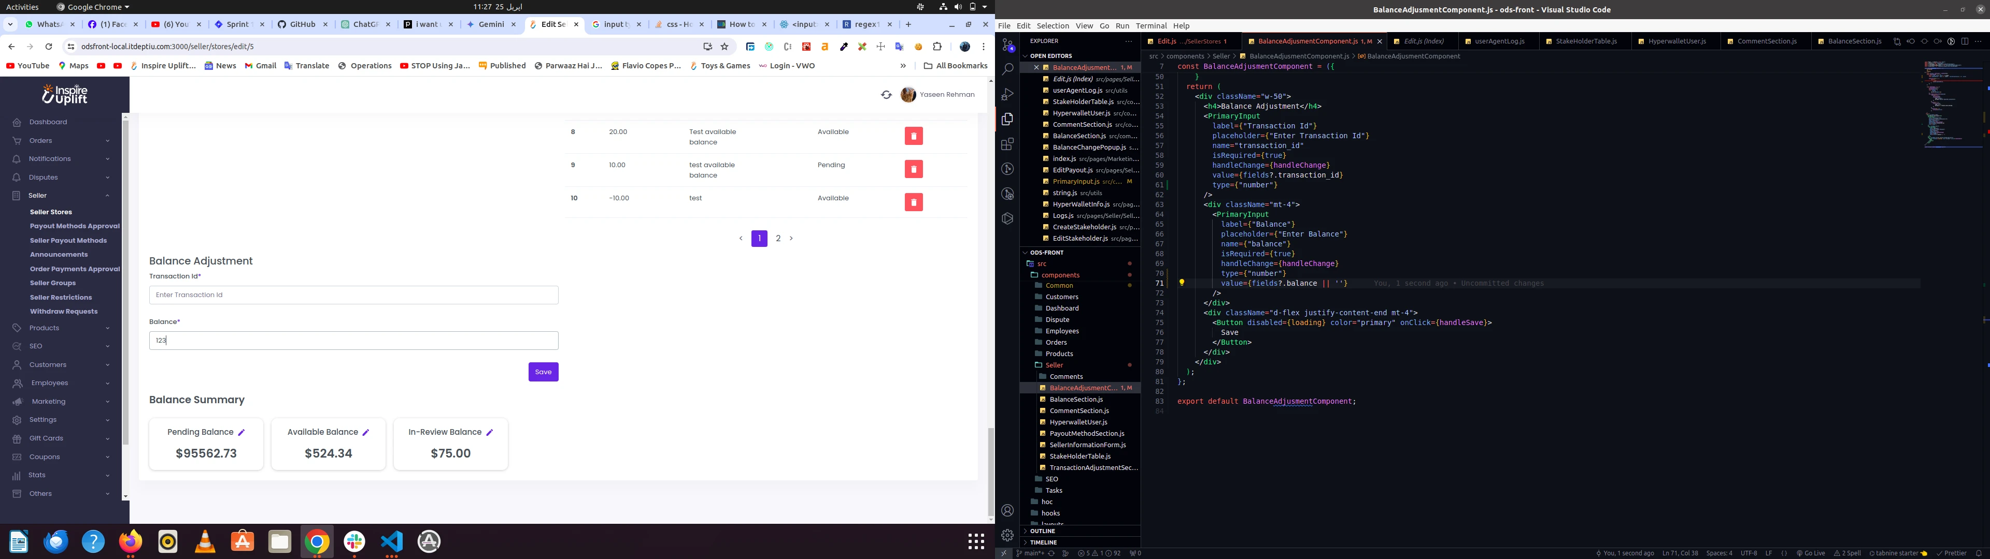Expand the OUTLINE panel
The height and width of the screenshot is (559, 1990).
pyautogui.click(x=1042, y=531)
